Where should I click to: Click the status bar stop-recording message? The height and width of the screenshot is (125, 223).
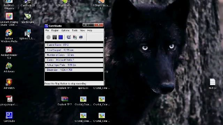point(65,84)
